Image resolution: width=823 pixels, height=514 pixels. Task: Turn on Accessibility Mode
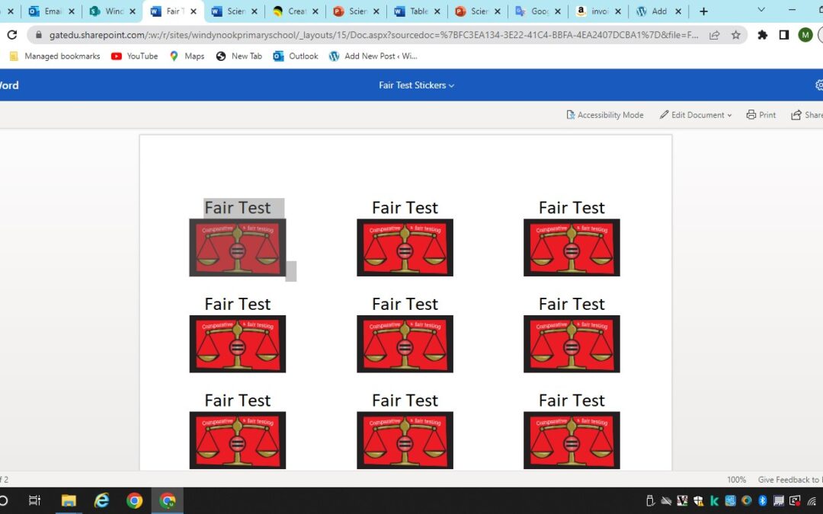pos(604,115)
